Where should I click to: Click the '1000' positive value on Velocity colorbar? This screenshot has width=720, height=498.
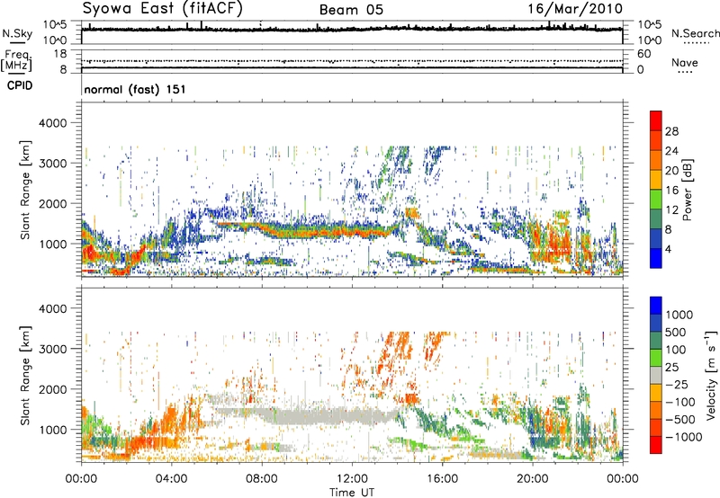tap(679, 315)
